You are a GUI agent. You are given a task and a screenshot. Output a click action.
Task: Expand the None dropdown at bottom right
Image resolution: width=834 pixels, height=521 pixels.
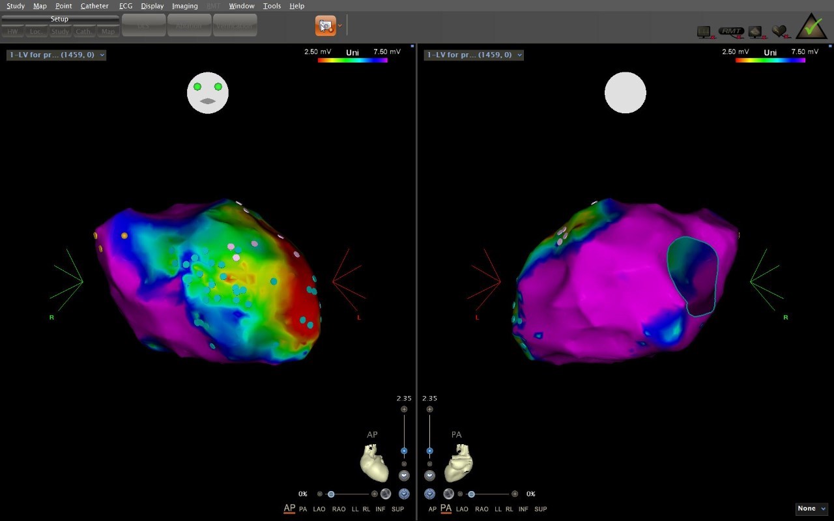click(x=811, y=509)
